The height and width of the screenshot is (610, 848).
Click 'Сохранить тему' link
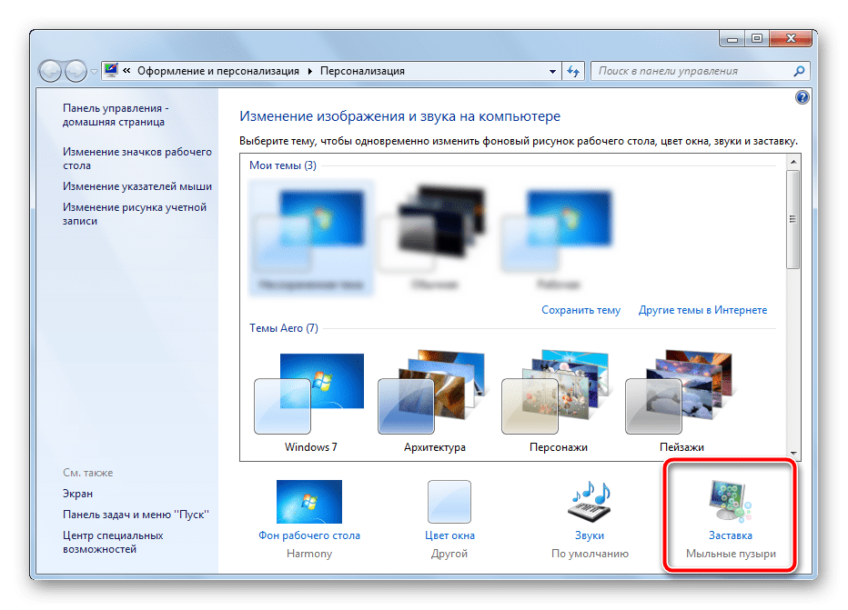[580, 310]
